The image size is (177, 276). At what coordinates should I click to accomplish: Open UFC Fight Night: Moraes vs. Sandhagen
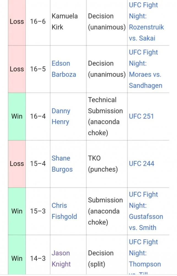pyautogui.click(x=145, y=69)
